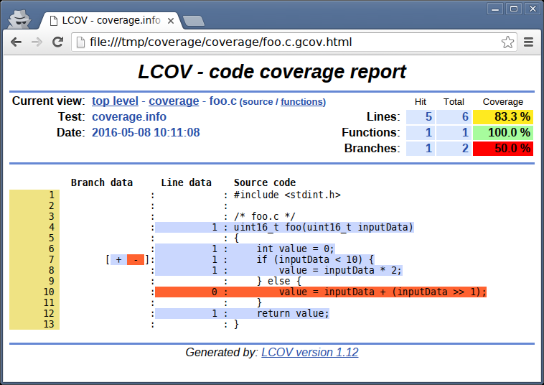The width and height of the screenshot is (544, 385).
Task: Click the uncovered 'value = inputData + (inputData >> 1);' line
Action: point(383,292)
